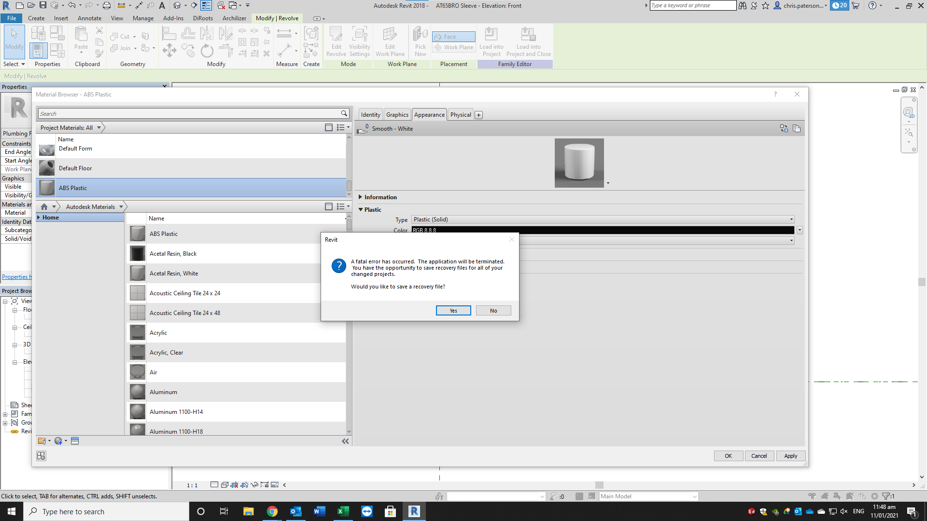927x521 pixels.
Task: Open the Archilizer ribbon tab
Action: (x=235, y=18)
